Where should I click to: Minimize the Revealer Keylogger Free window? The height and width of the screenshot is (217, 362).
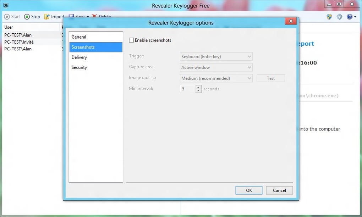click(x=329, y=4)
